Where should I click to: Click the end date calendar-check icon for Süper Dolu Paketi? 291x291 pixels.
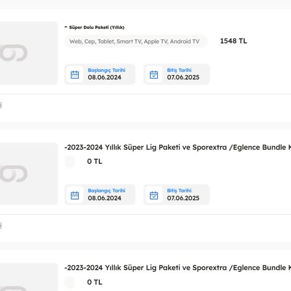tap(154, 74)
